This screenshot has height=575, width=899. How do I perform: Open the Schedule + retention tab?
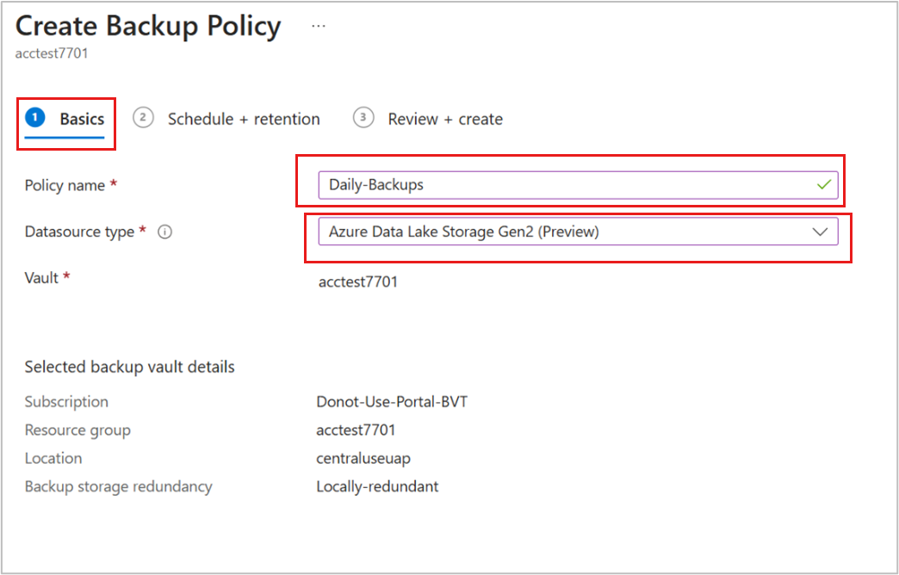pyautogui.click(x=226, y=120)
